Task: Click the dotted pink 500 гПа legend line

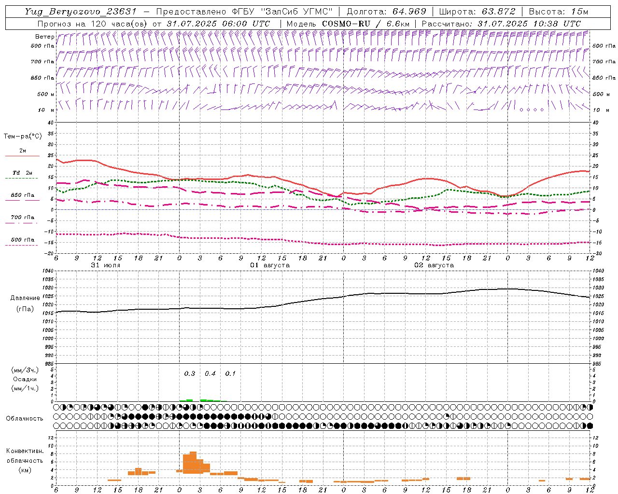Action: 21,245
